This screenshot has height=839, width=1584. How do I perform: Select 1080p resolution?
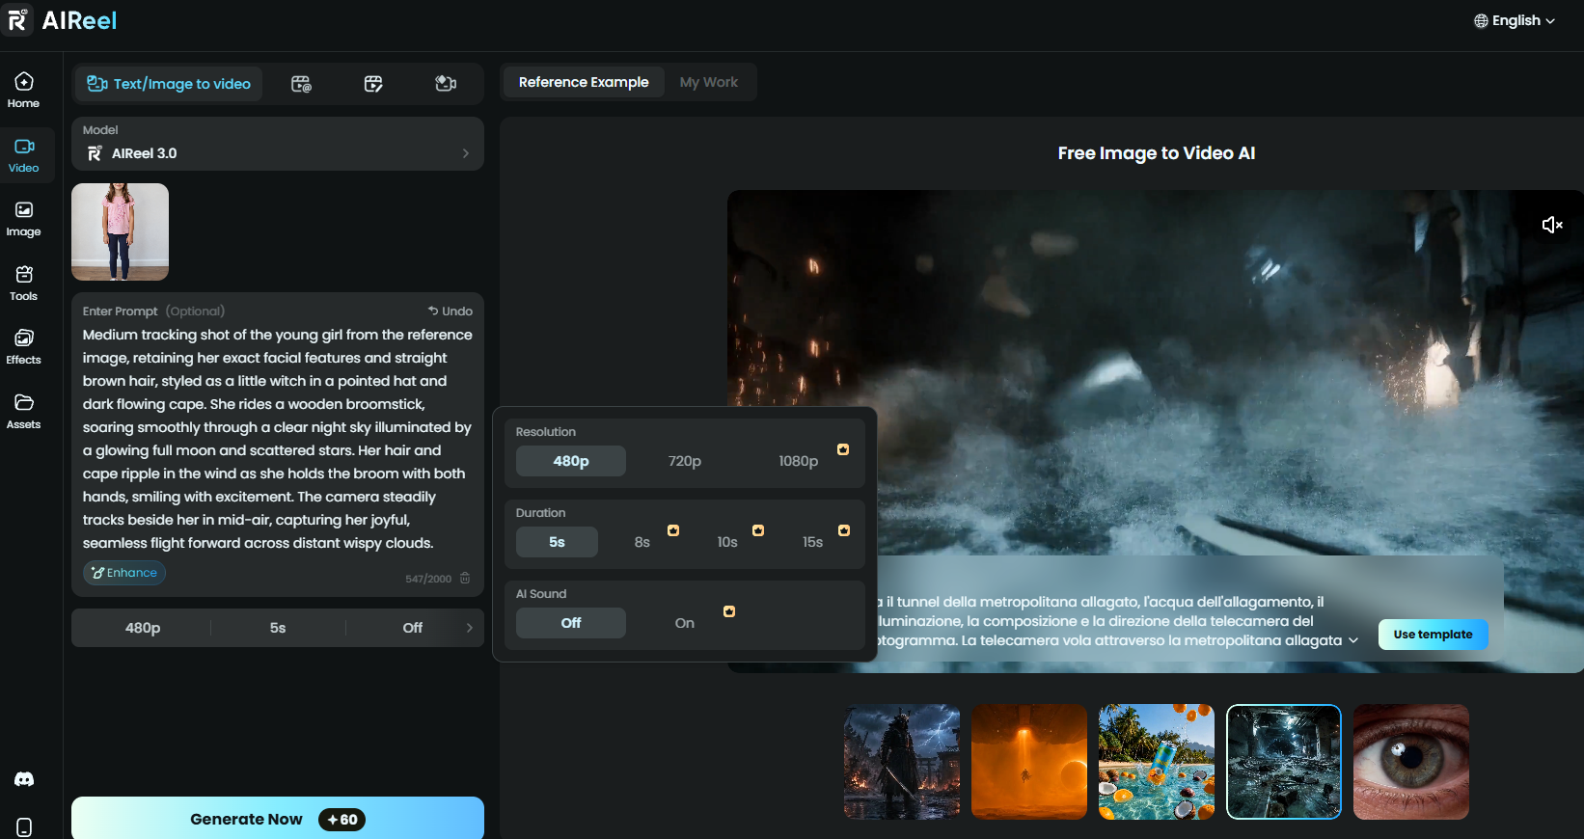pos(799,461)
